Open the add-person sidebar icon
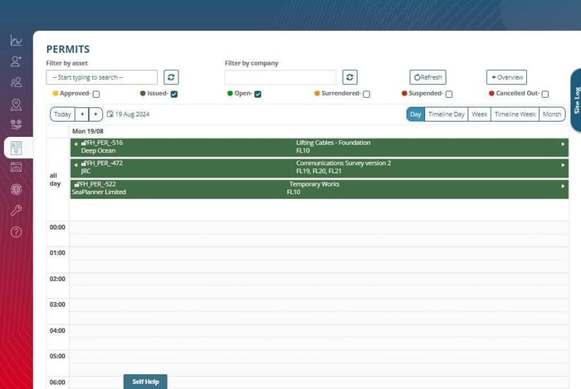The height and width of the screenshot is (389, 581). 16,61
